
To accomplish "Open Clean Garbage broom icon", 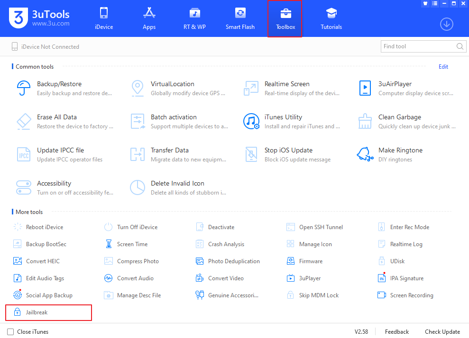I will point(365,121).
